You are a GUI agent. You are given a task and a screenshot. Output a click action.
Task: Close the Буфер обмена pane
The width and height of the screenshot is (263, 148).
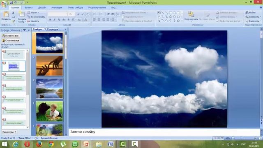29,30
